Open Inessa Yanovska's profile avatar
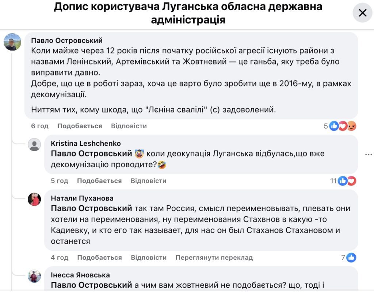The image size is (374, 296). [x=35, y=276]
